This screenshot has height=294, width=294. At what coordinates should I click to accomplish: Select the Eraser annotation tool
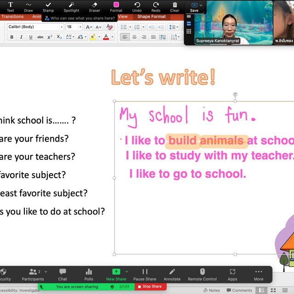(95, 6)
